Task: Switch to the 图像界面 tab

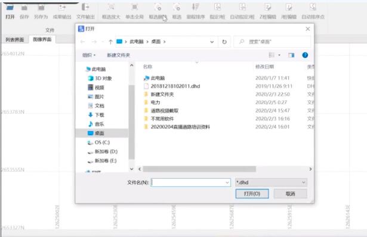Action: point(42,39)
